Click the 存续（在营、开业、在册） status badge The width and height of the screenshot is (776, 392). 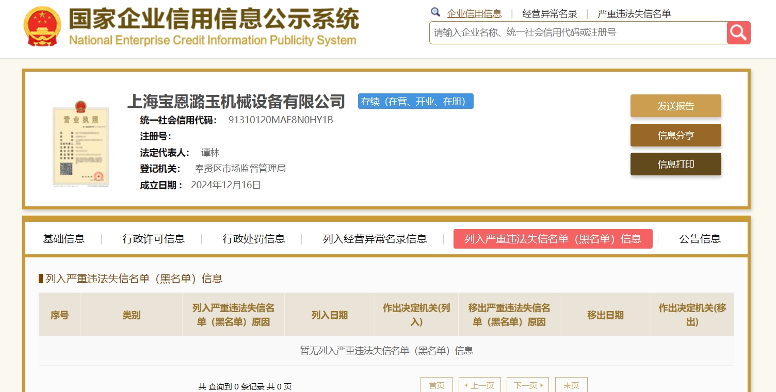click(416, 101)
